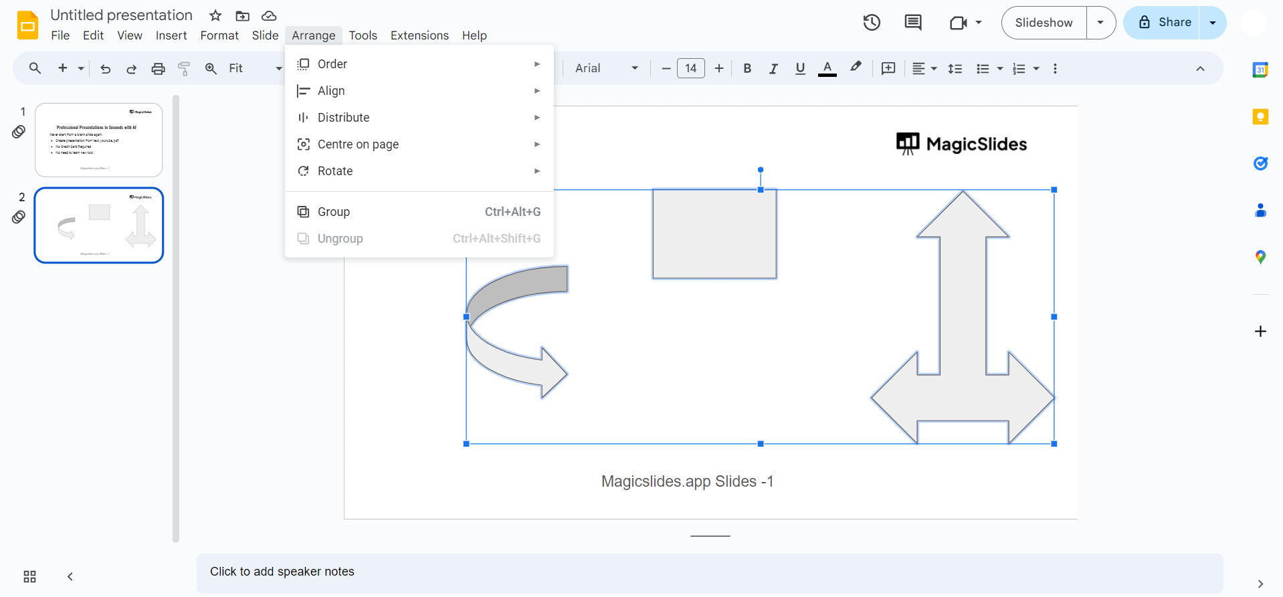Open the File menu
This screenshot has height=597, width=1283.
pos(60,35)
